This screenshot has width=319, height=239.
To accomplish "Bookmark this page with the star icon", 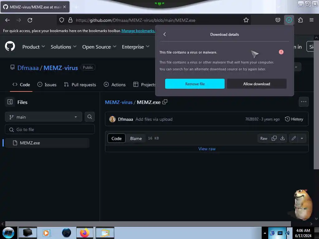I will pyautogui.click(x=246, y=20).
